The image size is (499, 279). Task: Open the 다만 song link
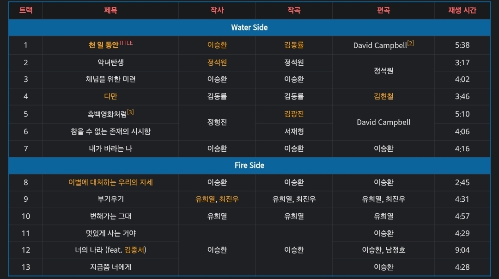[x=110, y=96]
